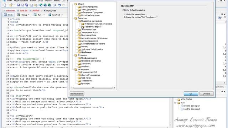Click the Redo arrow icon

coord(63,5)
